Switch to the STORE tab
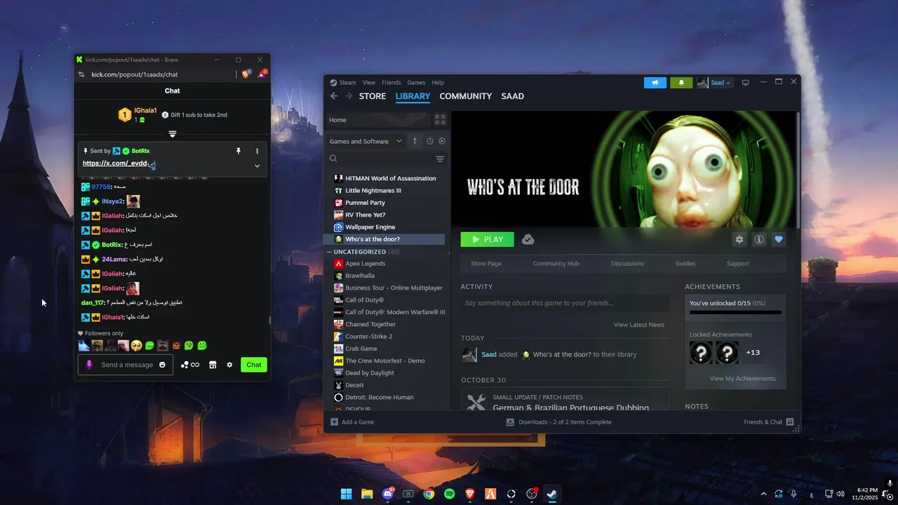898x505 pixels. pos(373,96)
